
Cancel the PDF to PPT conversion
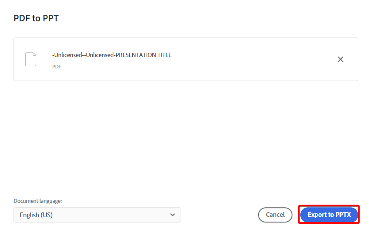275,215
